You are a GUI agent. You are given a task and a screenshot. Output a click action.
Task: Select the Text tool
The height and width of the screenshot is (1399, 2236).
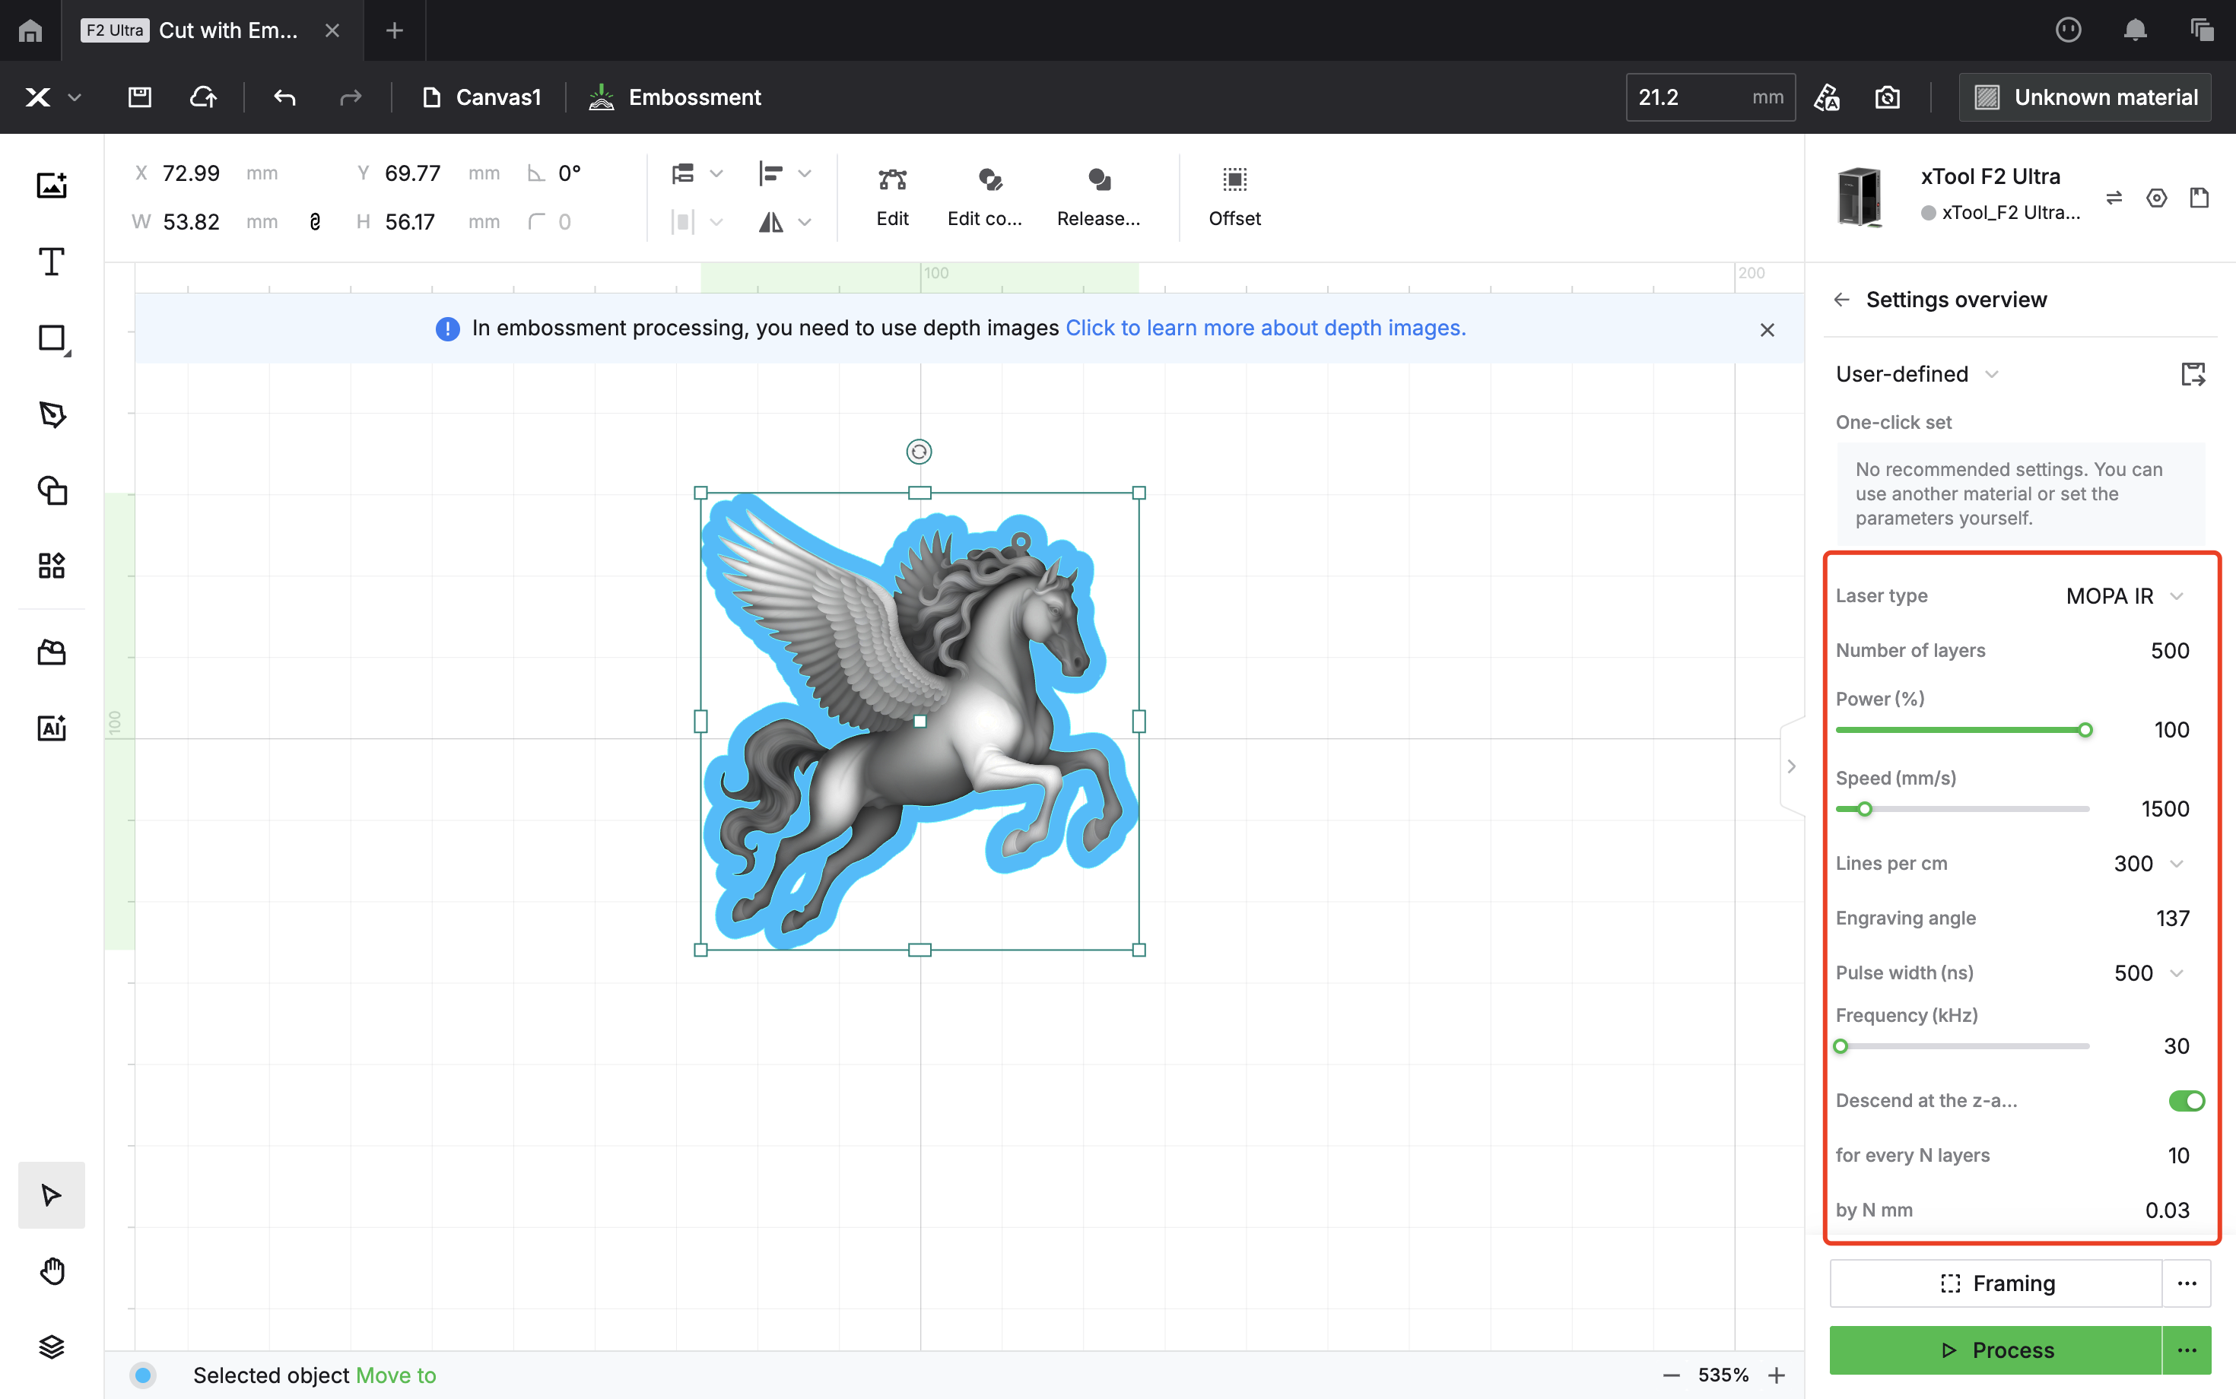point(52,262)
